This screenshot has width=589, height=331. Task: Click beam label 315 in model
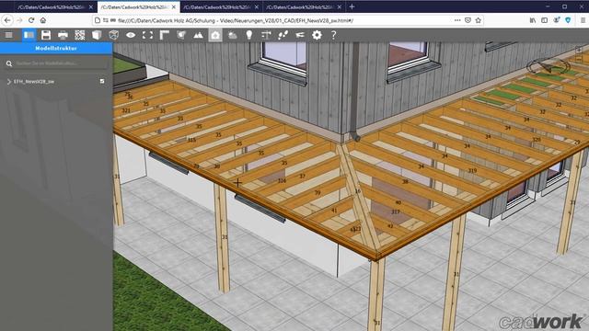[191, 140]
